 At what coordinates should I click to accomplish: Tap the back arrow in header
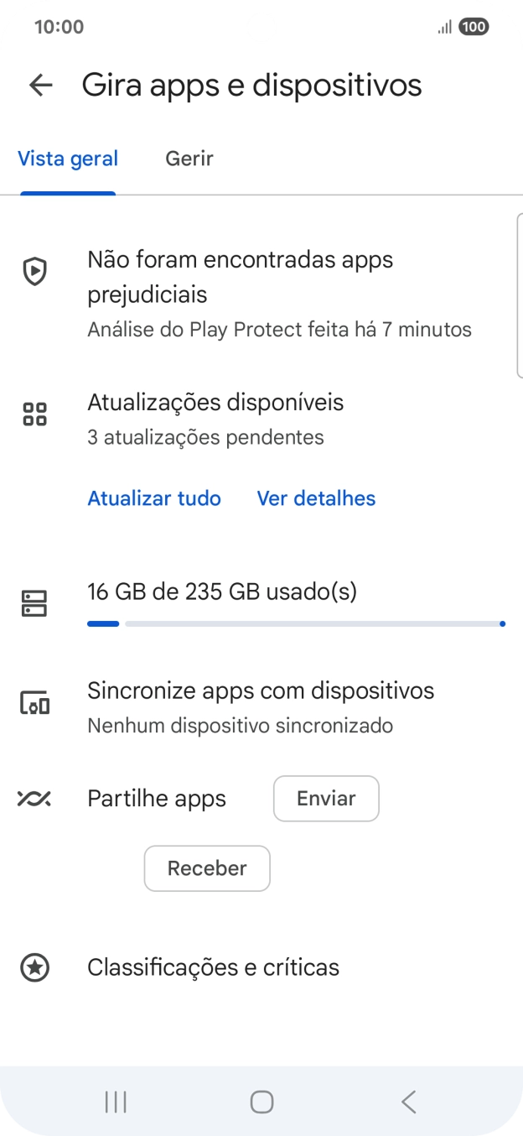tap(40, 85)
